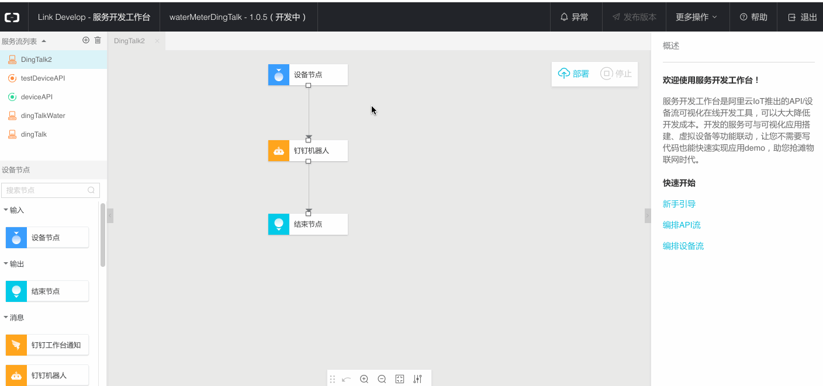
Task: Select testDeviceAPI in service flow list
Action: 53,78
